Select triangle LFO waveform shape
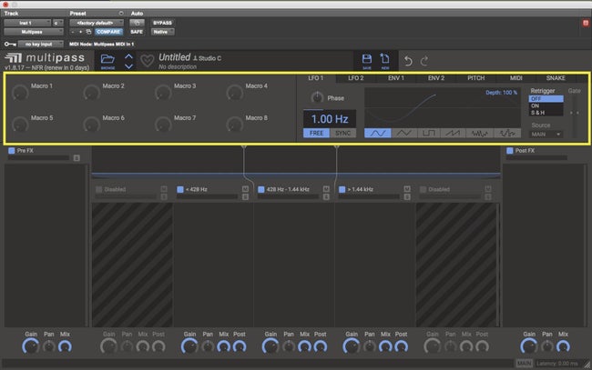592x370 pixels. click(x=403, y=133)
